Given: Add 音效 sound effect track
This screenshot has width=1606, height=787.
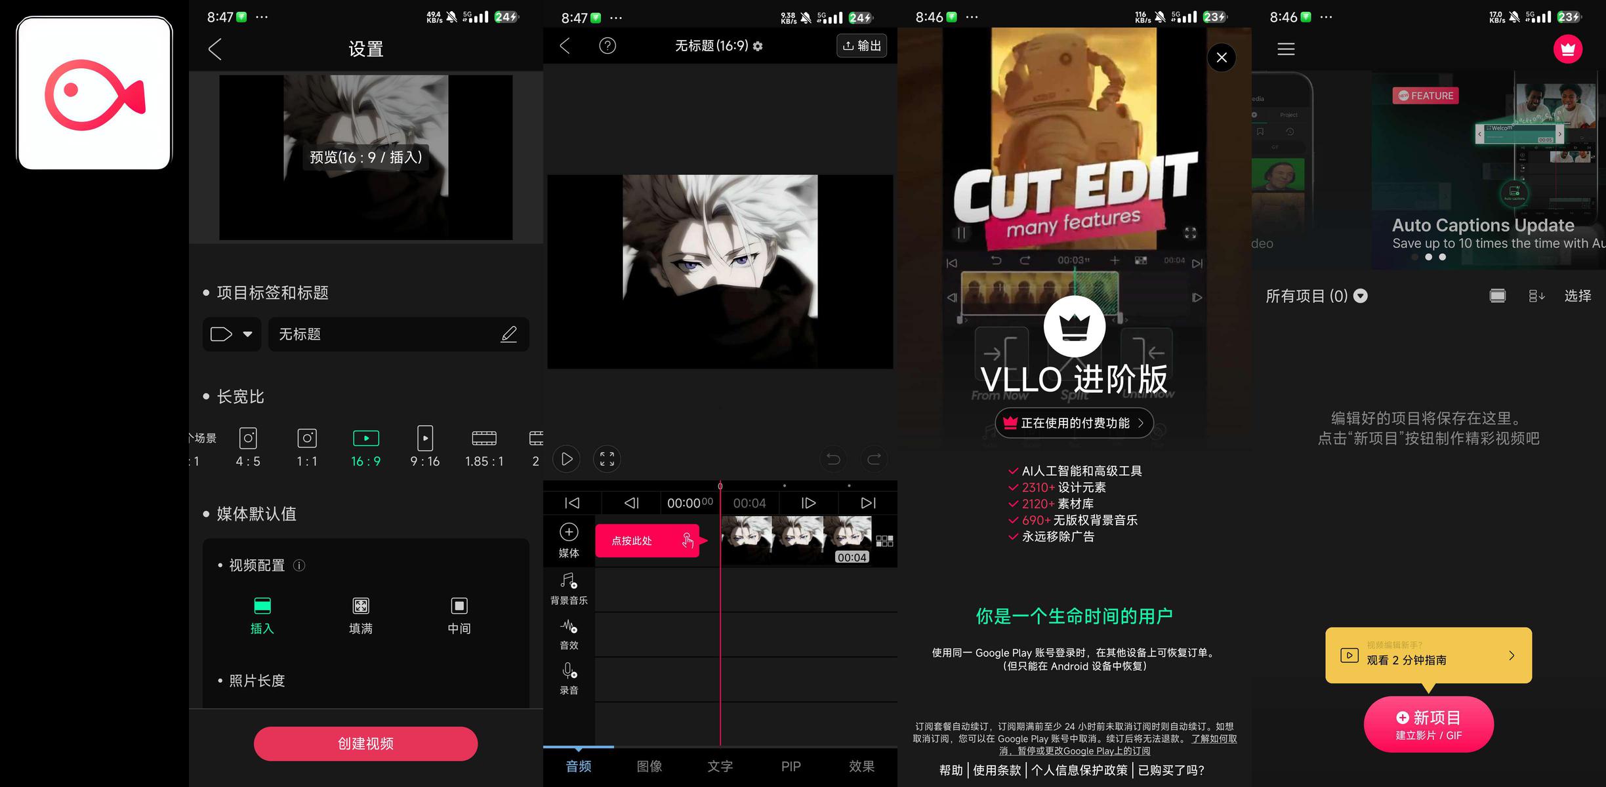Looking at the screenshot, I should (x=569, y=634).
